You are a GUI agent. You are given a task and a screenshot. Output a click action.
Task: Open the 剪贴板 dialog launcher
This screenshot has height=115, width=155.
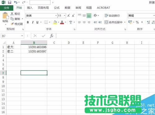coord(23,30)
